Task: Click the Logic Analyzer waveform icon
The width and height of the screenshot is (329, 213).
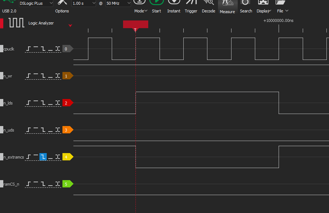Action: tap(16, 23)
